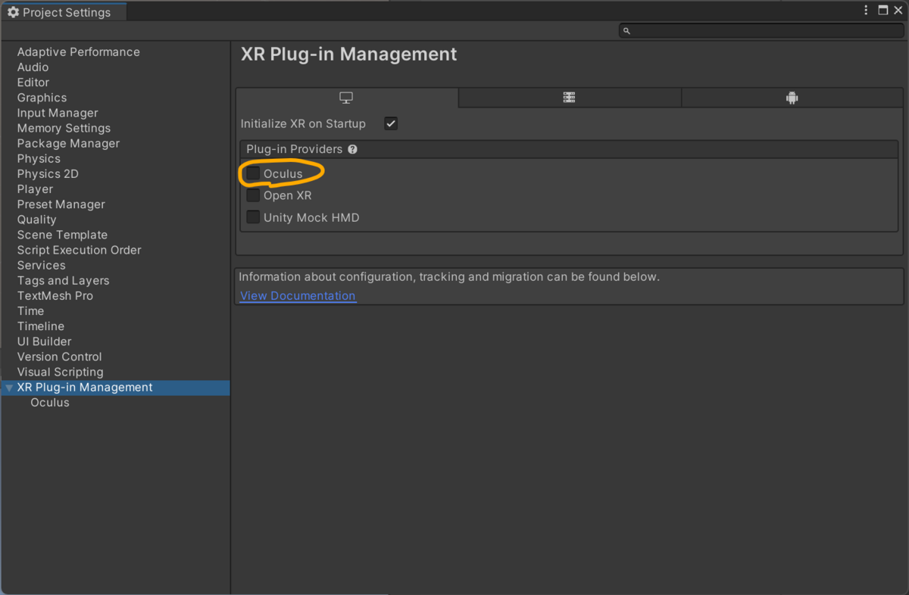
Task: Open Physics settings category
Action: 39,159
